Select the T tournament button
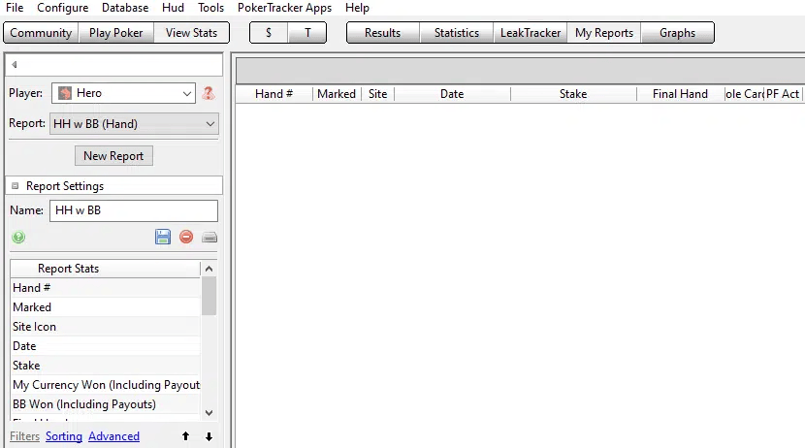 click(x=307, y=33)
